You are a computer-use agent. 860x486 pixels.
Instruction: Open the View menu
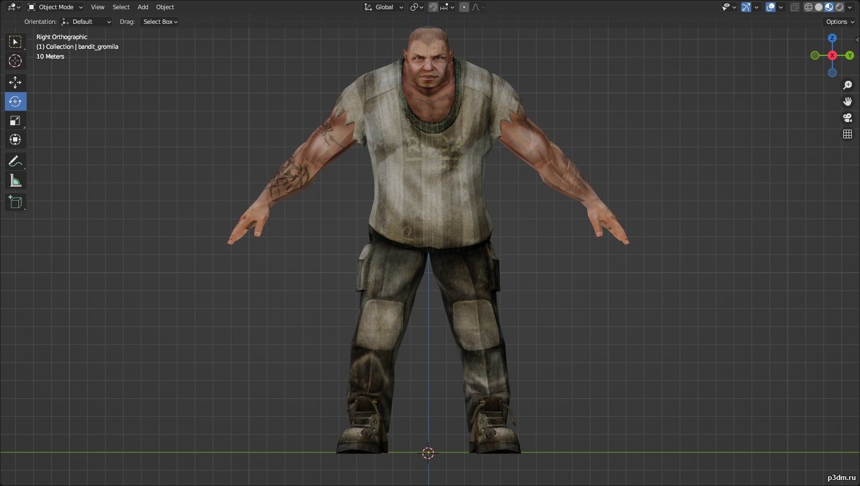click(98, 7)
